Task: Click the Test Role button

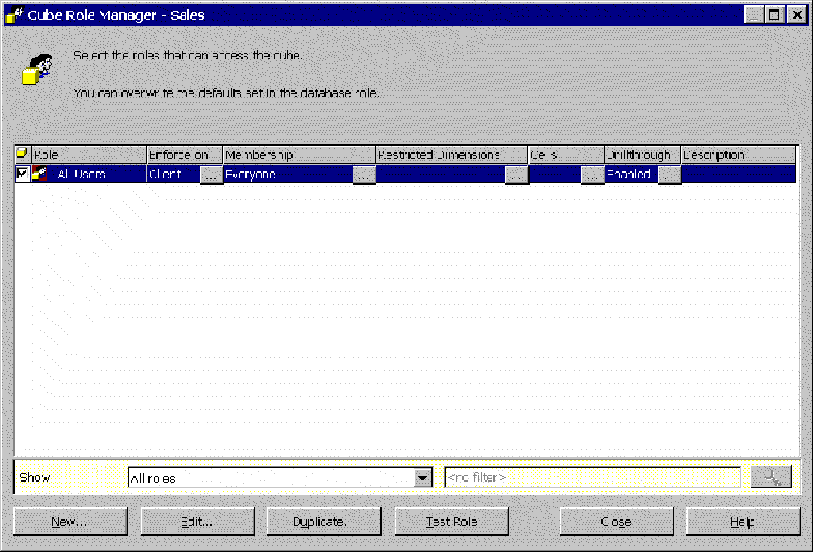Action: tap(451, 522)
